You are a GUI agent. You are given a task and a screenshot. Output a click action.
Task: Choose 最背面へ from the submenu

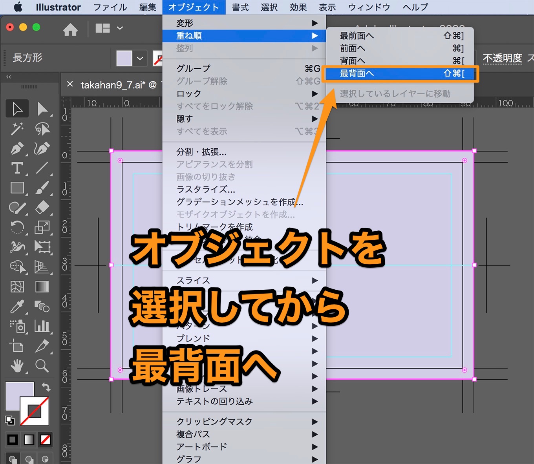400,73
